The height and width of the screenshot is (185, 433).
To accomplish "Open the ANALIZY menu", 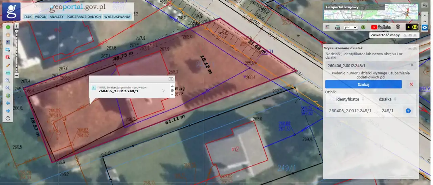I will point(56,17).
